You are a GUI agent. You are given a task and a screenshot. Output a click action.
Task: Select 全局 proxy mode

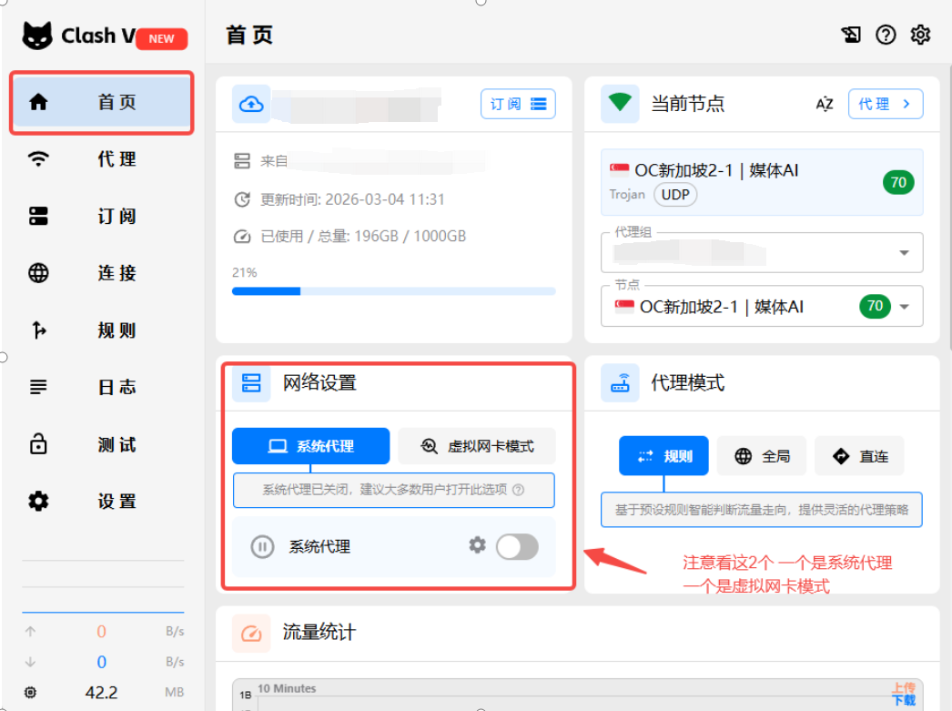762,456
